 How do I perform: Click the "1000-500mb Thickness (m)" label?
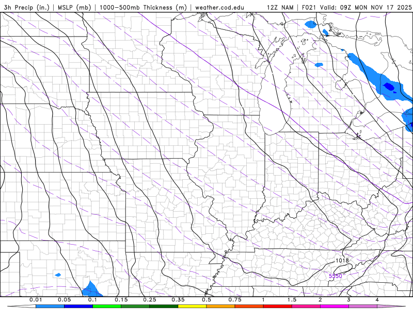pos(143,7)
